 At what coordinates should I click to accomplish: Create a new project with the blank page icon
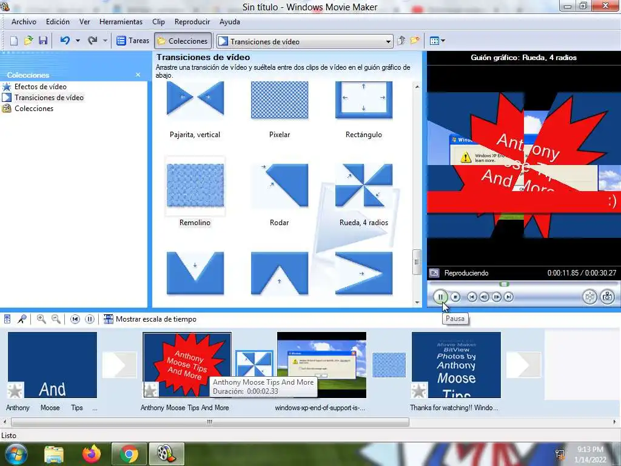(14, 41)
